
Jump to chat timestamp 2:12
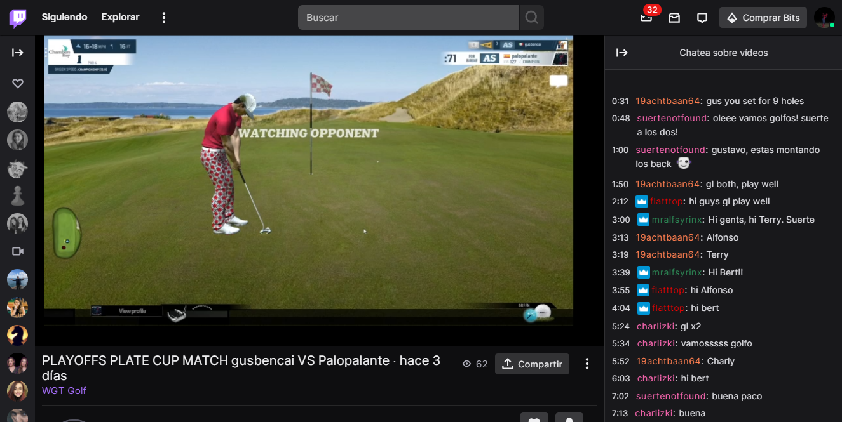click(x=620, y=201)
